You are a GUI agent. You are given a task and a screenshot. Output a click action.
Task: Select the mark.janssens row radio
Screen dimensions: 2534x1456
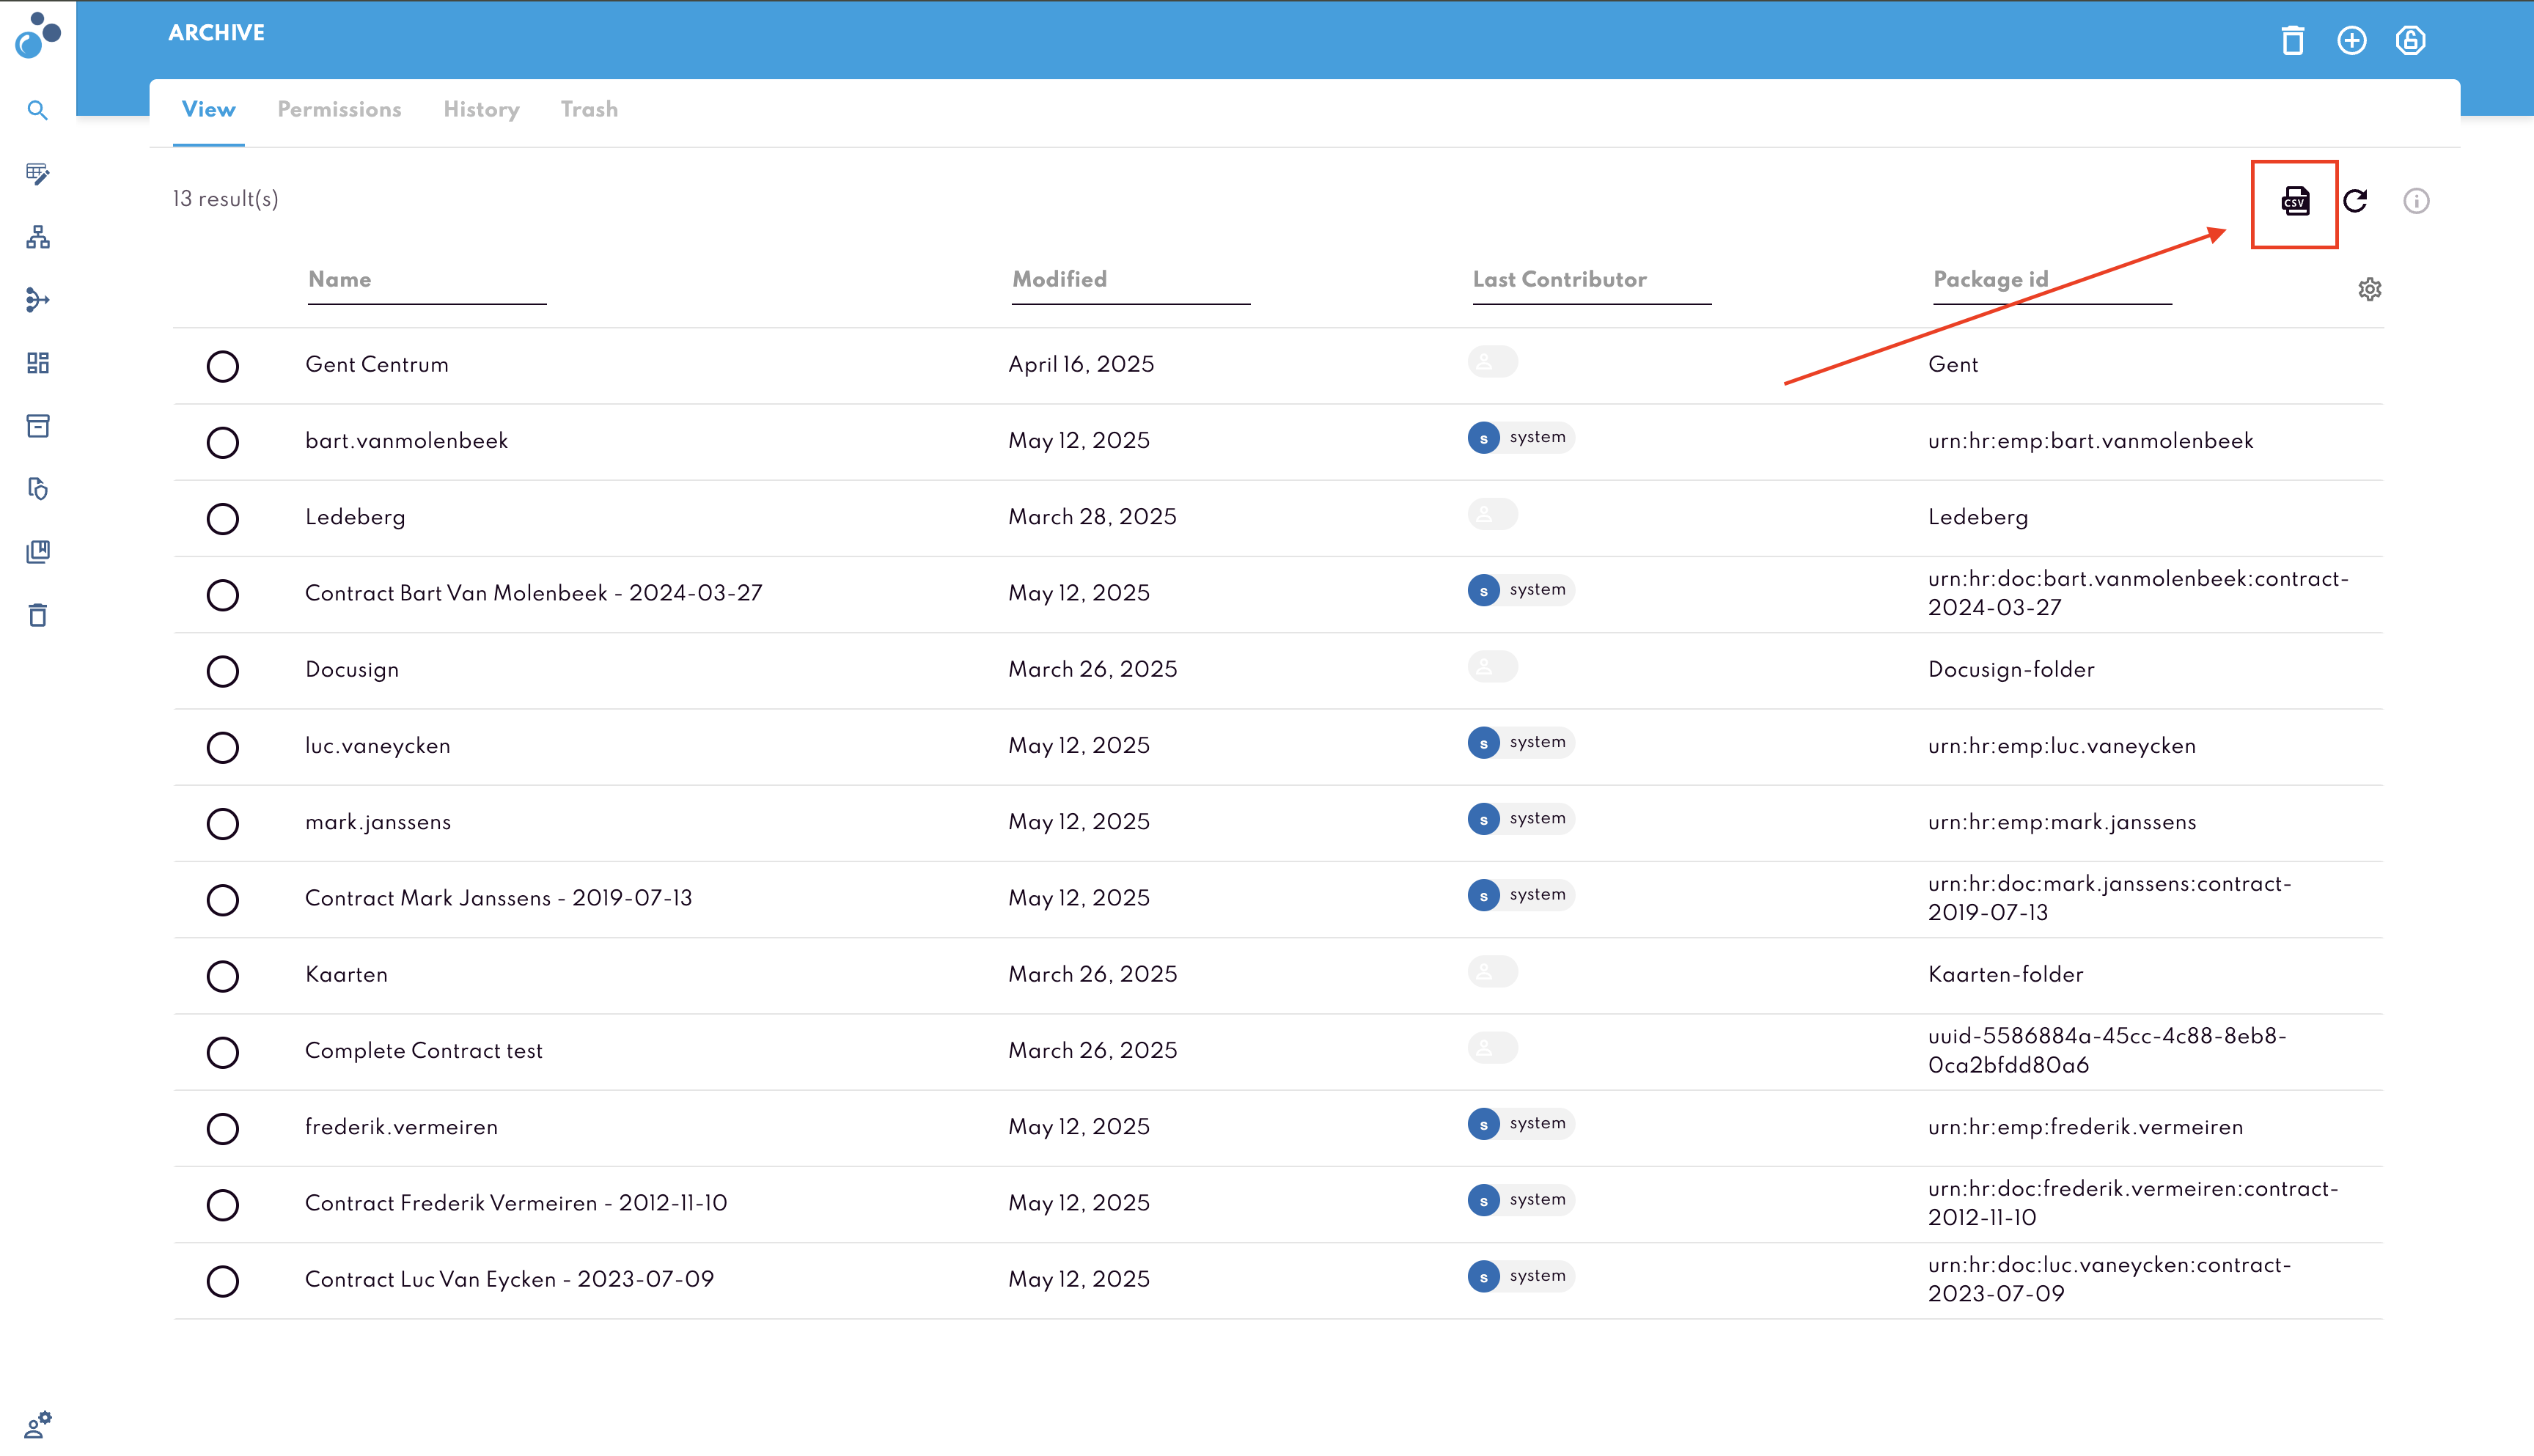point(222,823)
